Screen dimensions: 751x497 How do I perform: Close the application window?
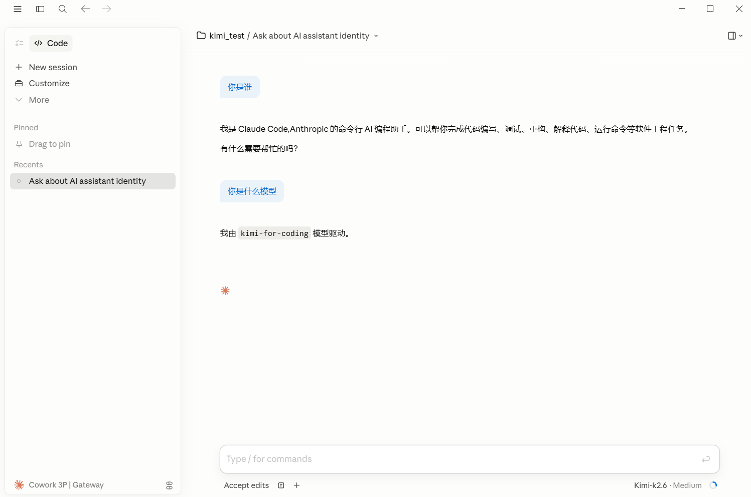click(739, 9)
